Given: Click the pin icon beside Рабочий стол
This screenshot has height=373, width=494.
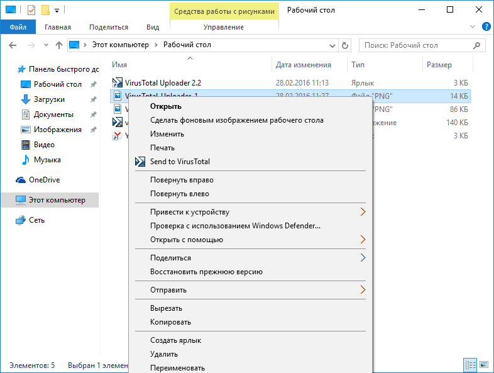Looking at the screenshot, I should pos(93,84).
